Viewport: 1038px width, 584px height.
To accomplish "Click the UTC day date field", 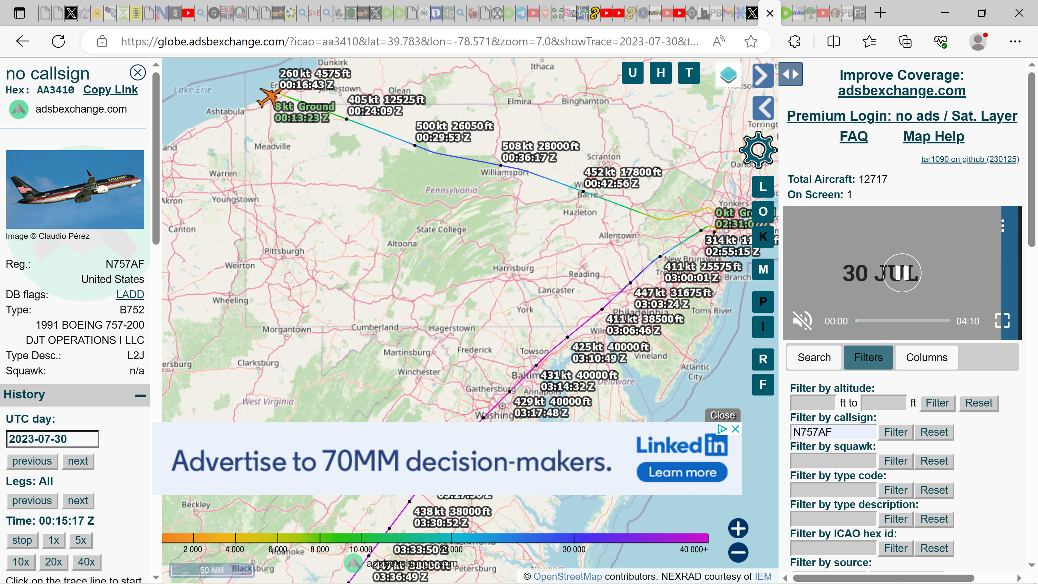I will click(52, 439).
